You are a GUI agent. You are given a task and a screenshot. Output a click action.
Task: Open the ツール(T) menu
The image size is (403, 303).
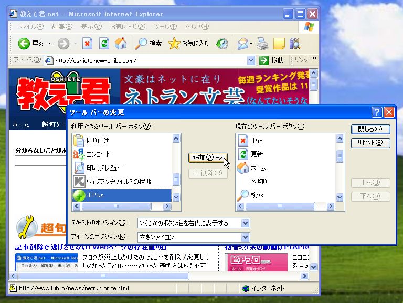[x=165, y=27]
